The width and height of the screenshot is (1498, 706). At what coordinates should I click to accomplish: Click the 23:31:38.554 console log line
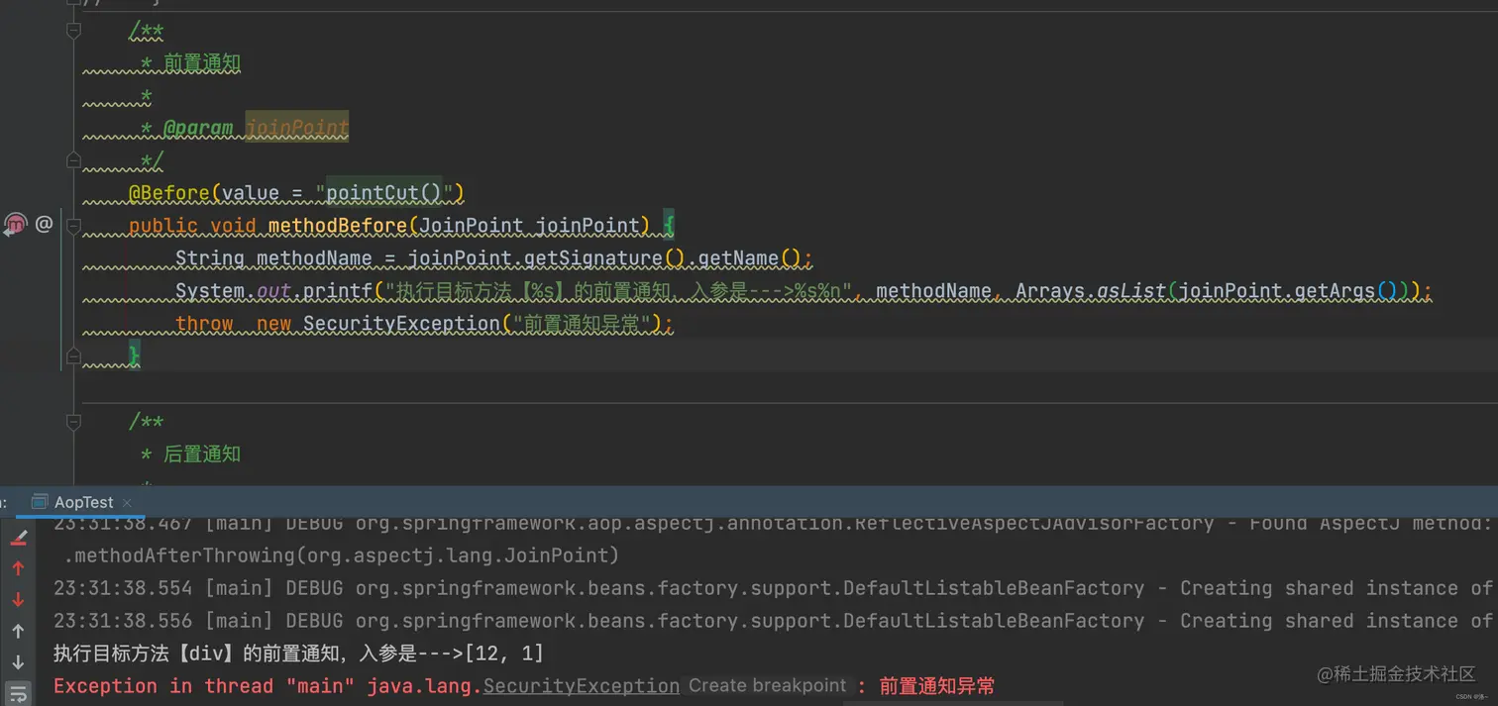pyautogui.click(x=773, y=588)
